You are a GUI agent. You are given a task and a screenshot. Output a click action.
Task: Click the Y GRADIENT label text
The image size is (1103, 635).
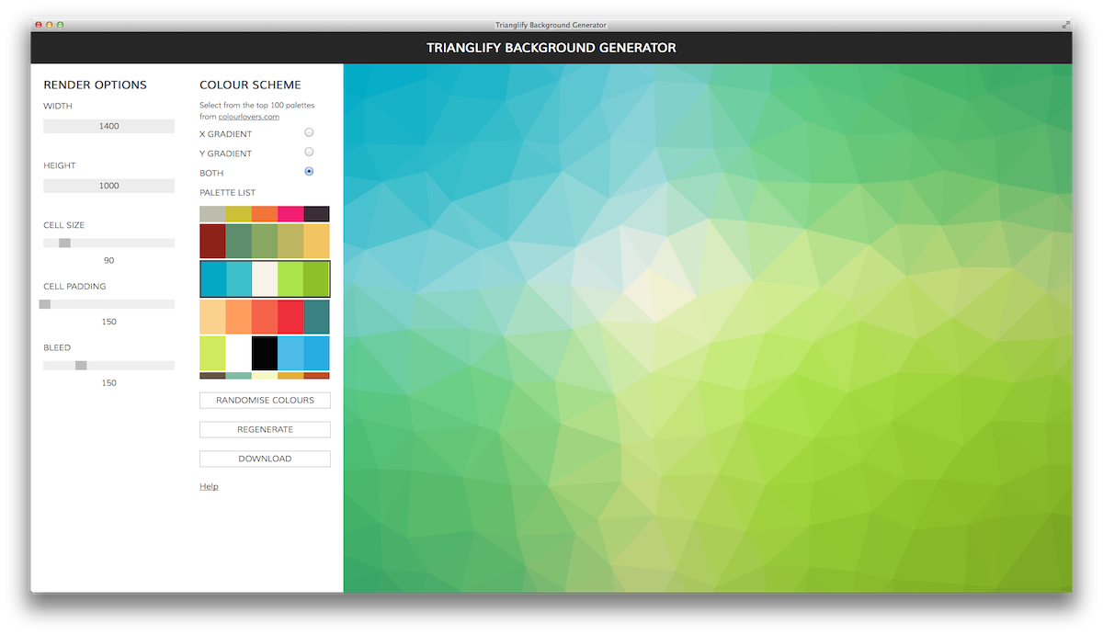pyautogui.click(x=226, y=153)
